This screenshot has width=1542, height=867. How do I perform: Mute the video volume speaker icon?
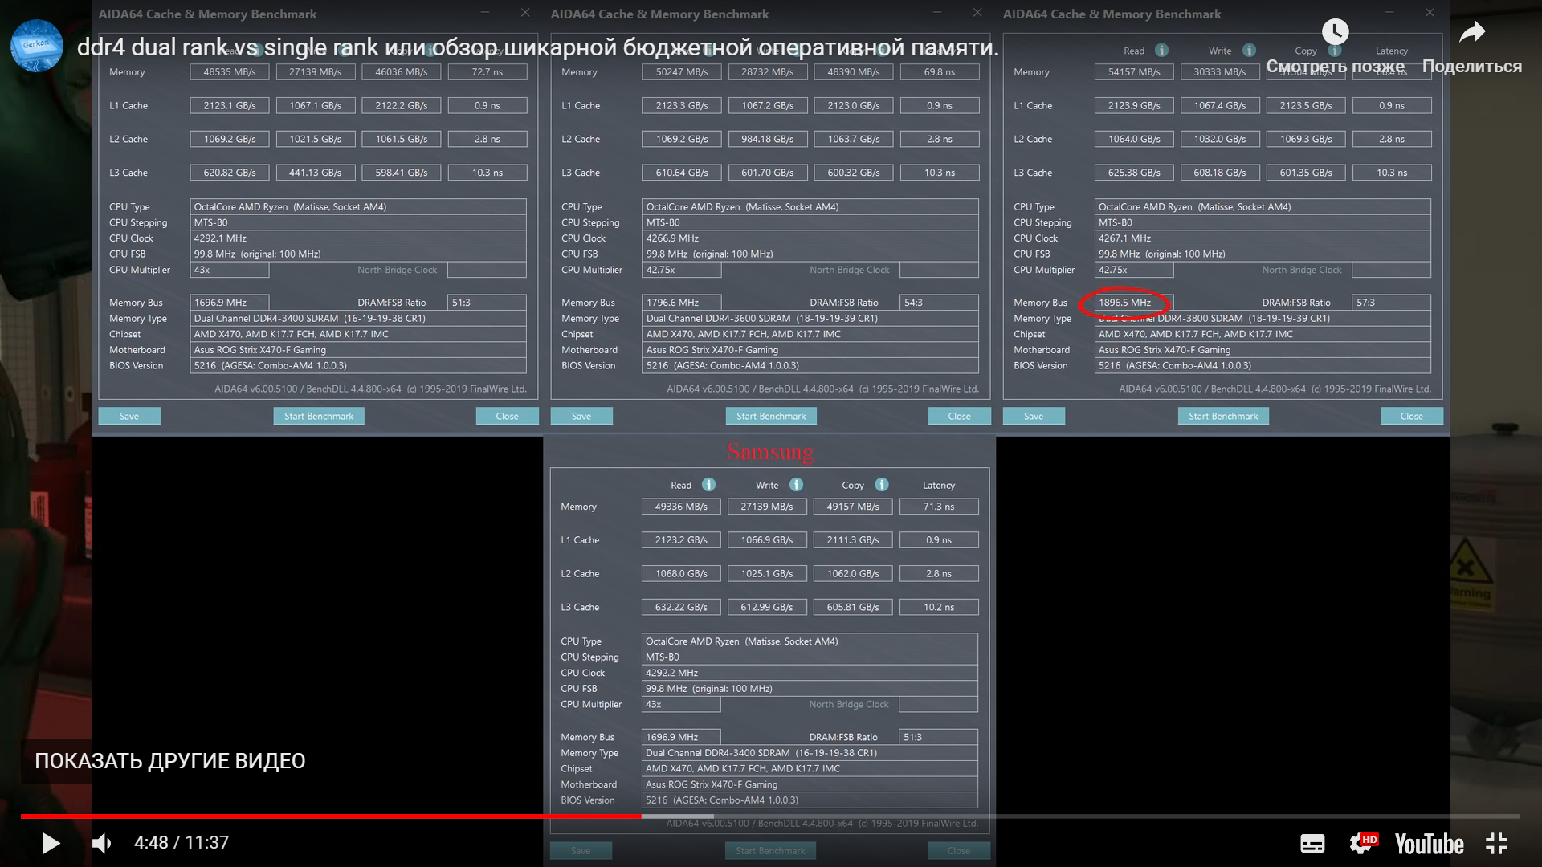coord(101,843)
